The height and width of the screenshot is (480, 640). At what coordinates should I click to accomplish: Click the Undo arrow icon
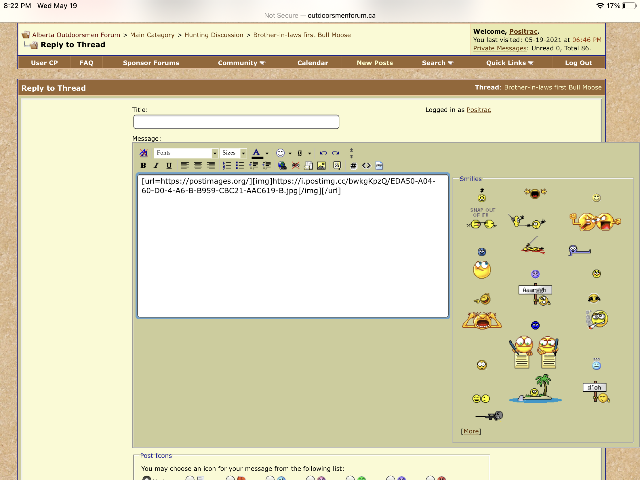click(x=323, y=153)
